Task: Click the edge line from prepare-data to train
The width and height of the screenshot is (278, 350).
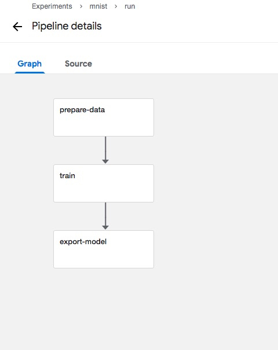Action: coord(105,148)
